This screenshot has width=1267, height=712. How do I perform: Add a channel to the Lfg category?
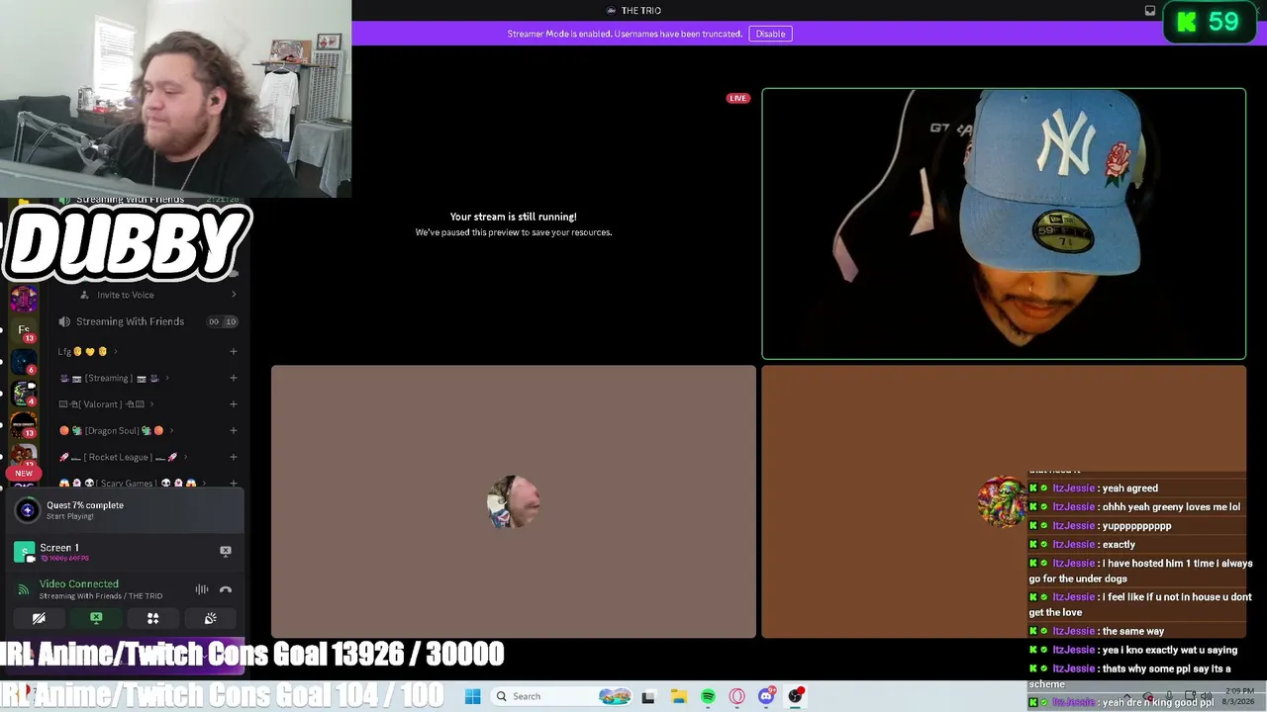click(234, 351)
